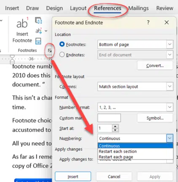This screenshot has height=182, width=178.
Task: Expand the Match section layout dropdown
Action: [x=170, y=86]
